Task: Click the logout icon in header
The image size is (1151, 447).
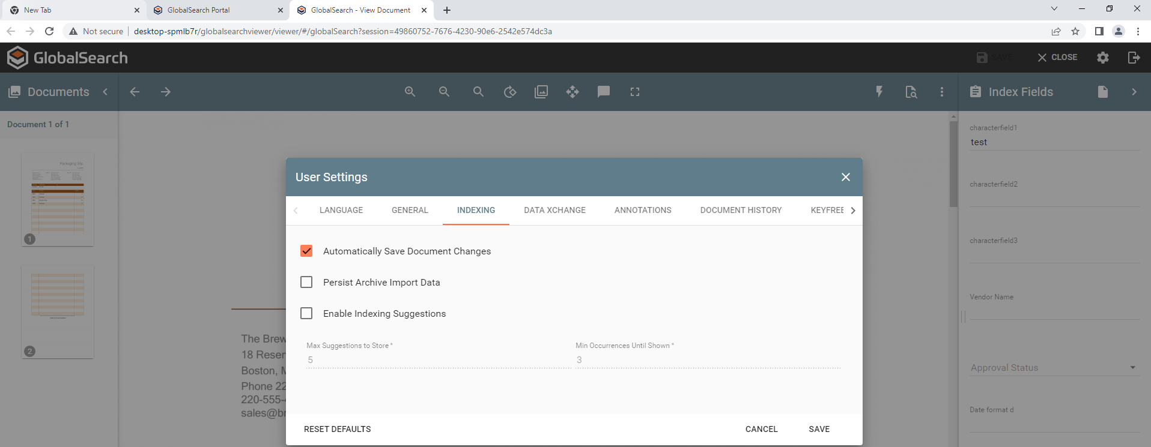Action: [x=1134, y=58]
